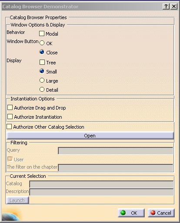This screenshot has width=180, height=223.
Task: Enable the Modal behavior checkbox
Action: [x=42, y=33]
